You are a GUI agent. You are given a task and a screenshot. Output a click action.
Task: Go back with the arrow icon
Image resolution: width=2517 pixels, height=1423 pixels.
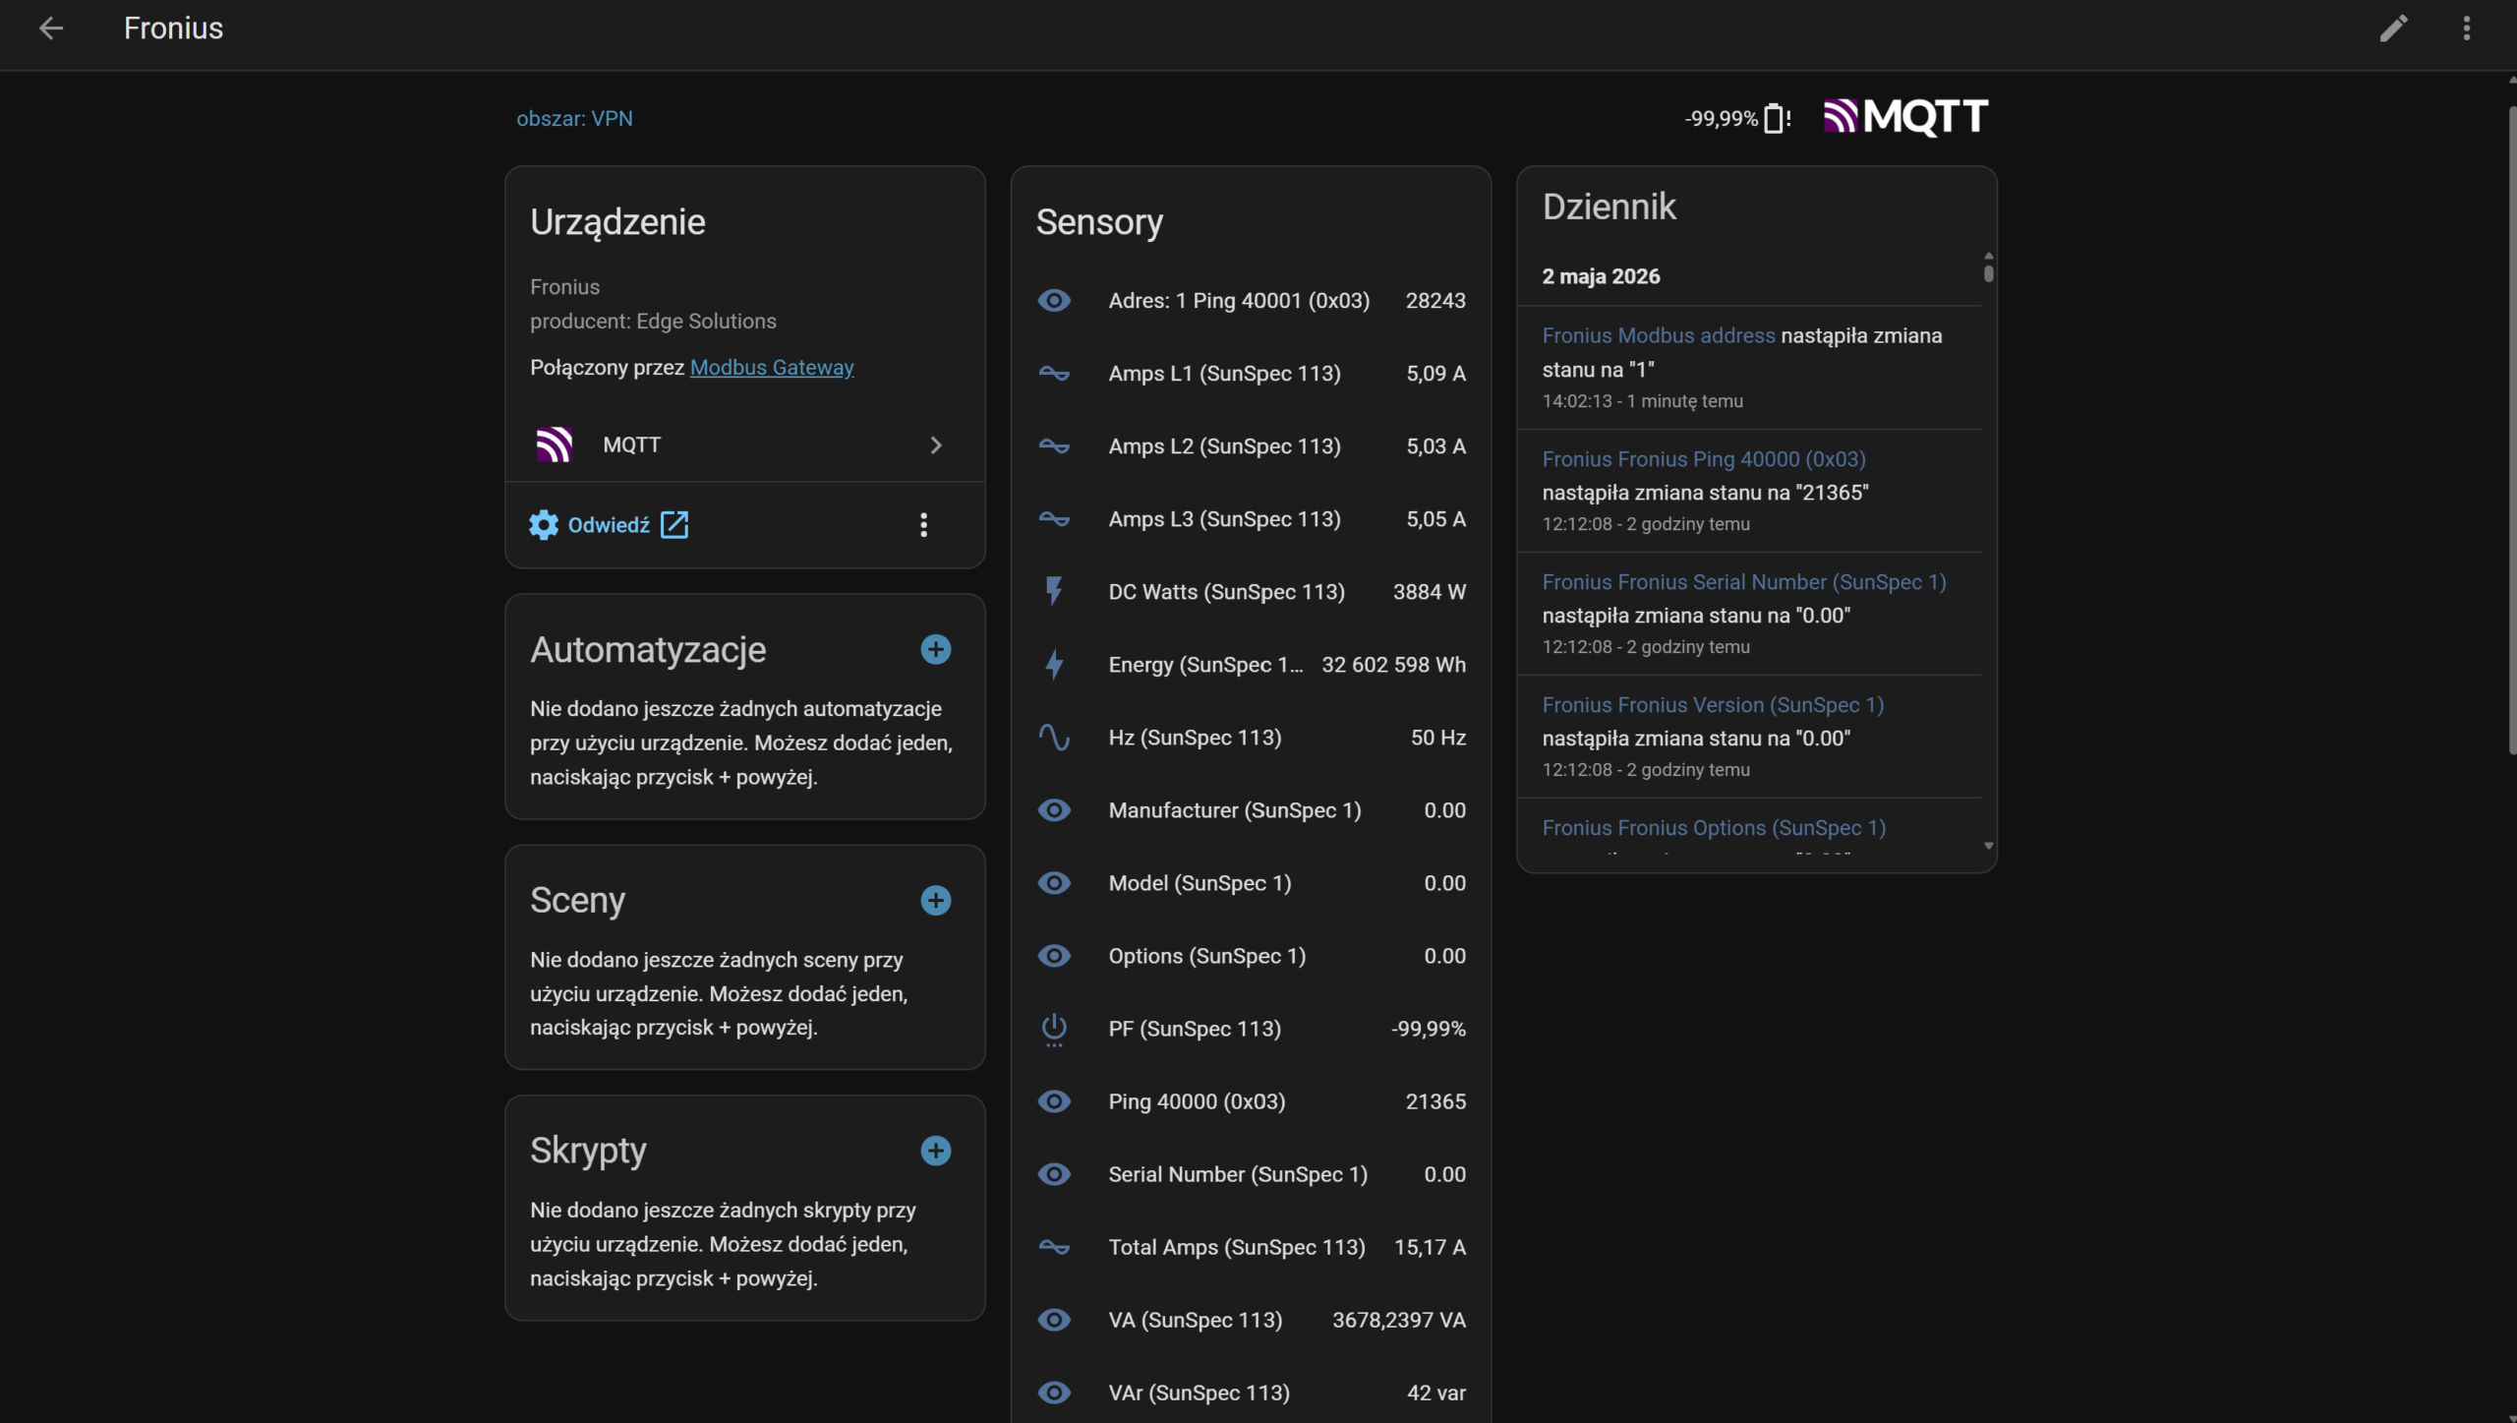pos(51,29)
